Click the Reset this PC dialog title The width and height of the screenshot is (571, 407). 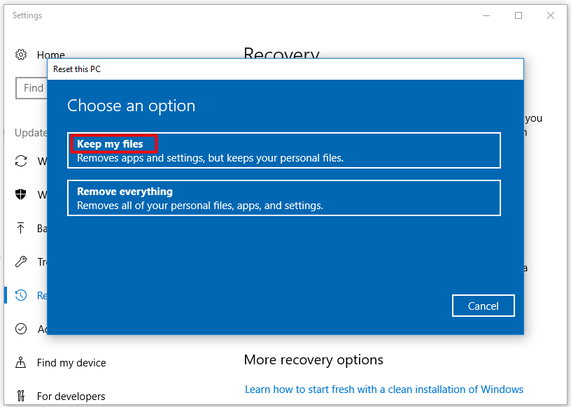(x=77, y=69)
